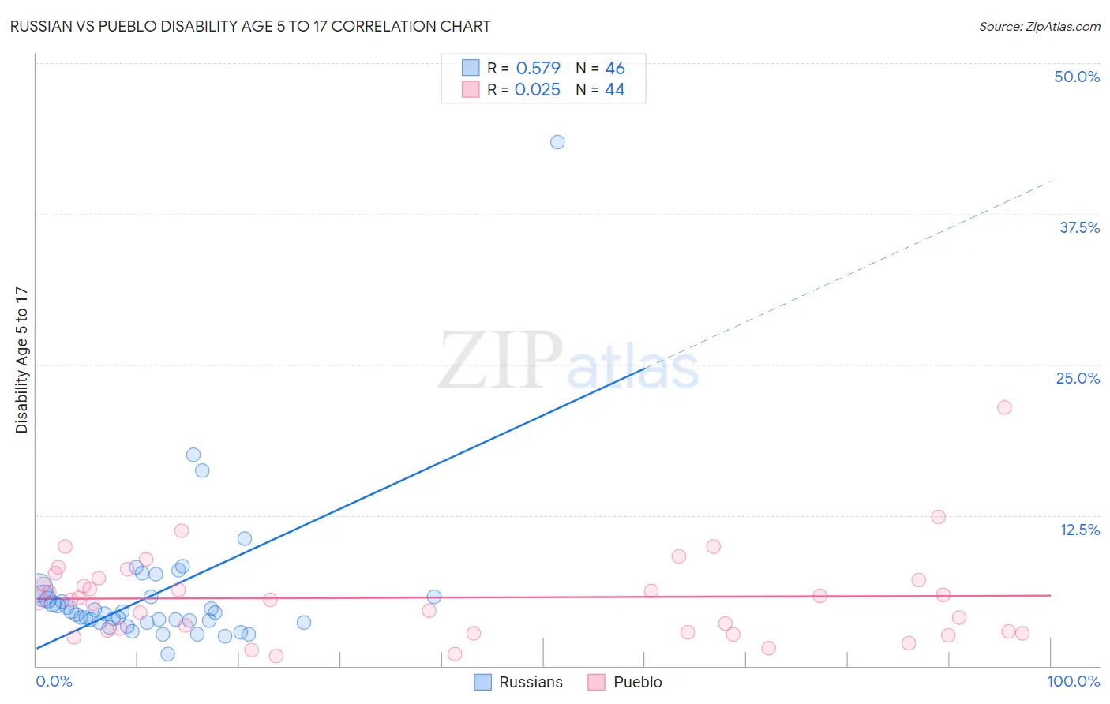Click the pink Pueblo point near 21%
This screenshot has width=1110, height=704.
point(1004,407)
